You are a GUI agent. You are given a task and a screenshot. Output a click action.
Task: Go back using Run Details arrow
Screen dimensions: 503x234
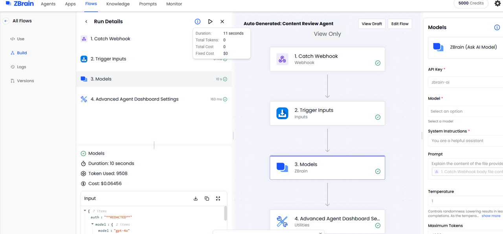coord(86,22)
